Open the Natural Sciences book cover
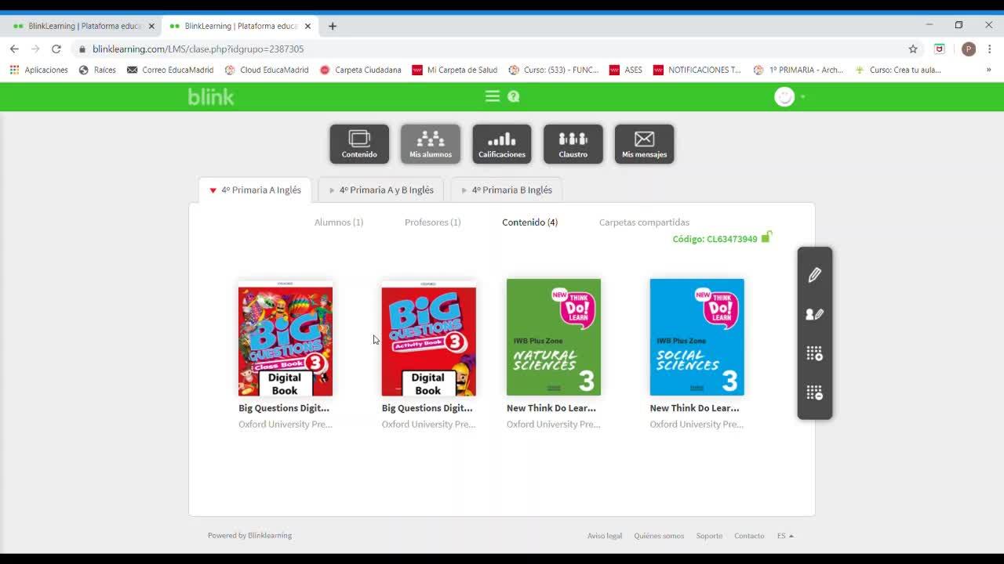 tap(554, 338)
